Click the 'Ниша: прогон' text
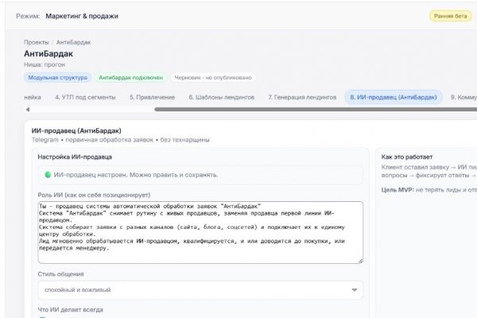This screenshot has height=318, width=477. pos(45,65)
